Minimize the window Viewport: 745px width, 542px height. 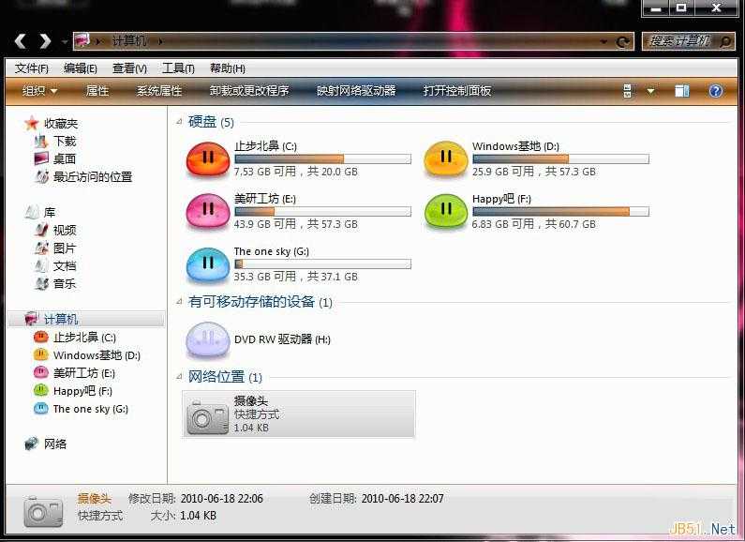click(656, 8)
